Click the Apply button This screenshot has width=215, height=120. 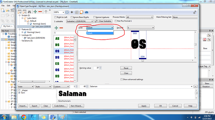[x=144, y=106]
